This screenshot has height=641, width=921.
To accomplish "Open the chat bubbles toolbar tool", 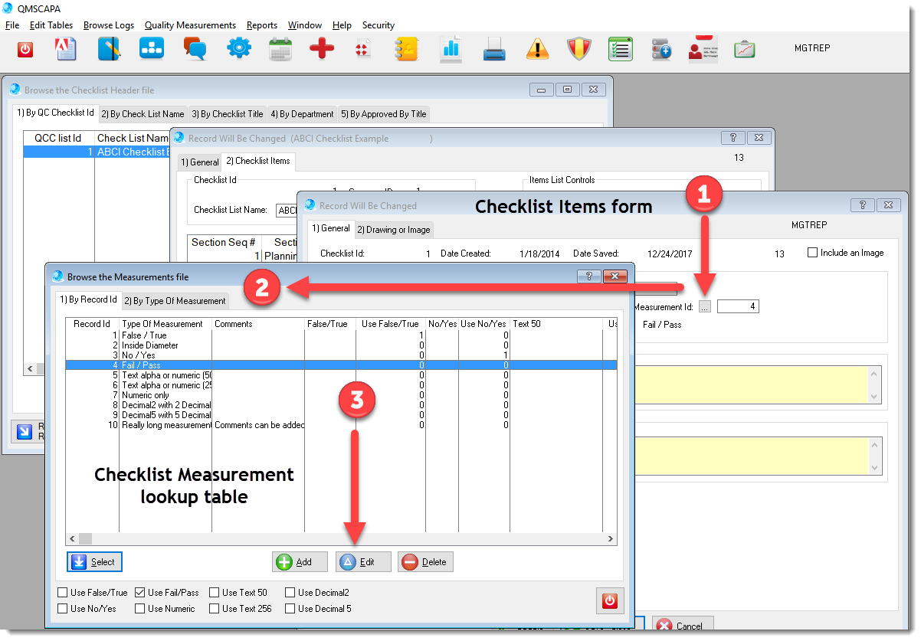I will point(195,47).
